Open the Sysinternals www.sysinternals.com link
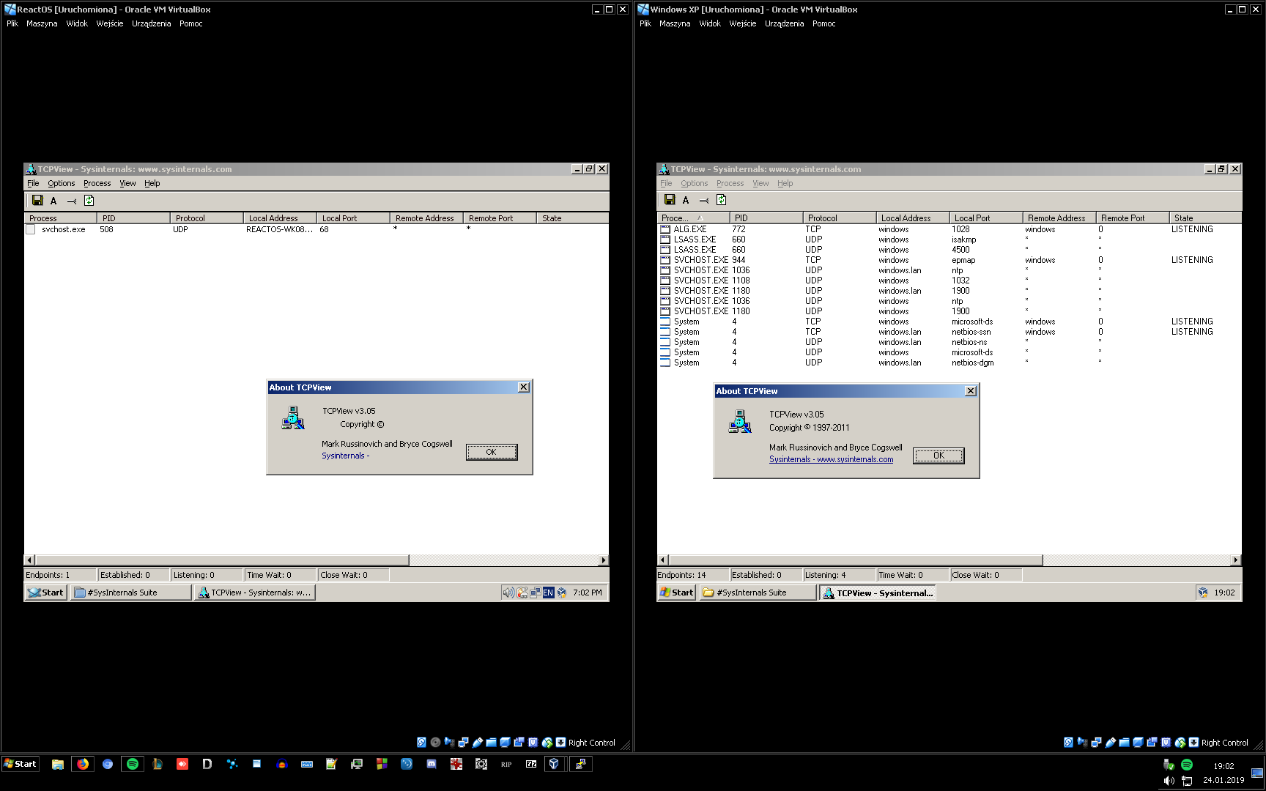Viewport: 1266px width, 791px height. click(831, 459)
